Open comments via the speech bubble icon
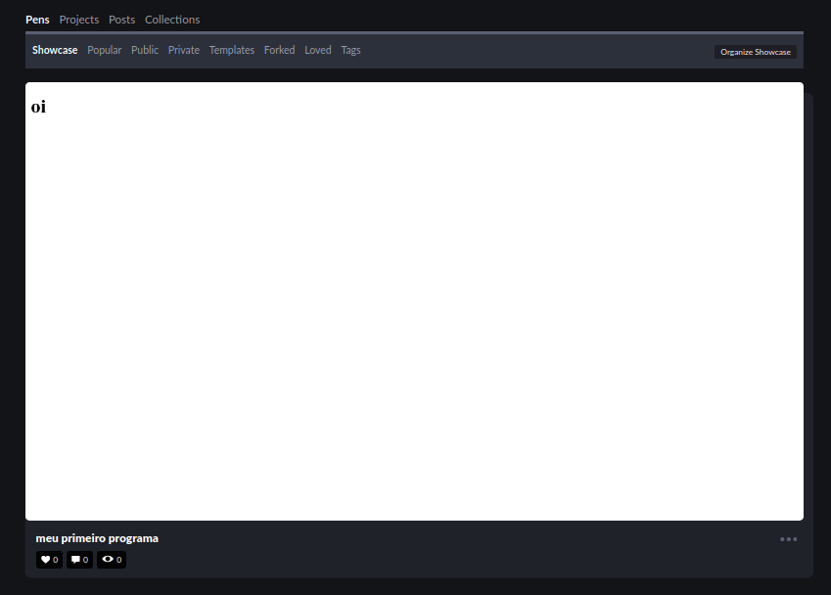This screenshot has width=831, height=595. (x=78, y=559)
